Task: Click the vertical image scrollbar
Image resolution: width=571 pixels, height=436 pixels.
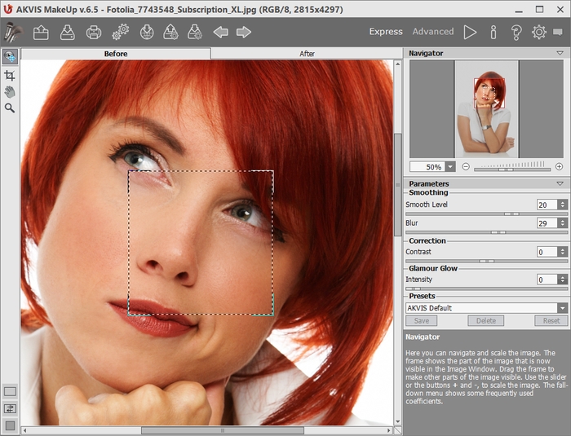Action: (398, 184)
